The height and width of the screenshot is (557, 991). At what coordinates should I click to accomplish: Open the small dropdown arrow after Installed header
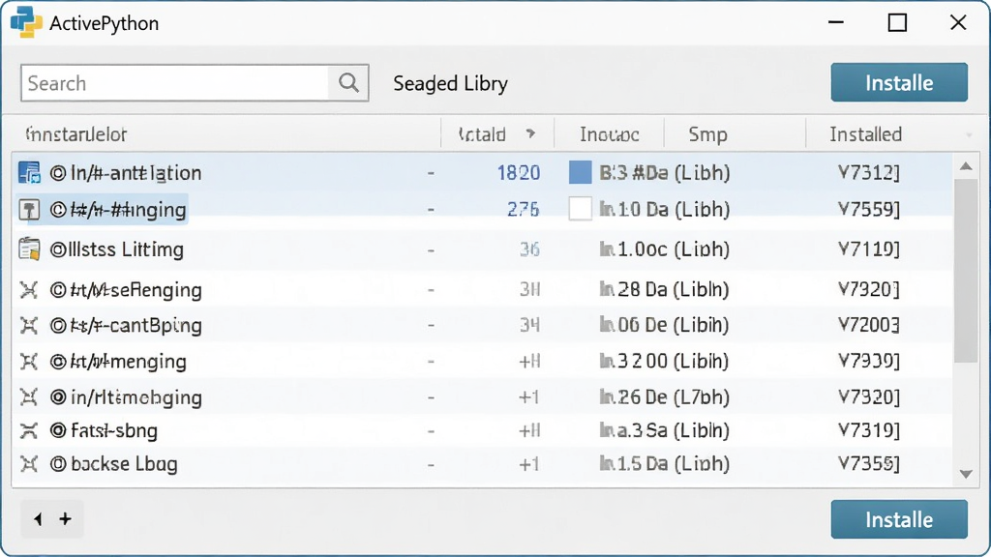(x=969, y=135)
